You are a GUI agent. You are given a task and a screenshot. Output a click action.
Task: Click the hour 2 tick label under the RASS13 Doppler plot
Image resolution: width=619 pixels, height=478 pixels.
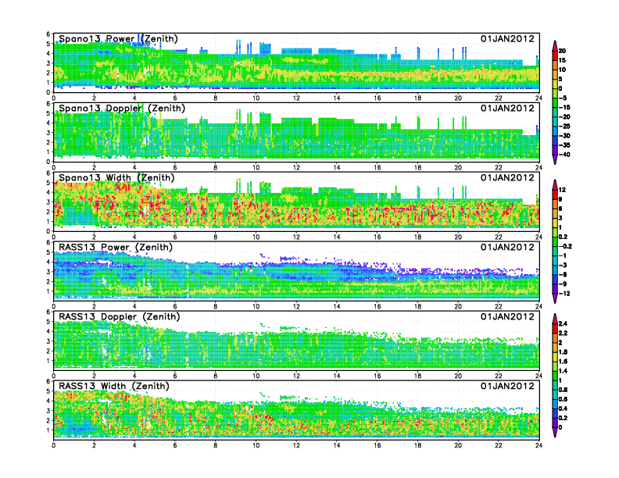pos(94,376)
